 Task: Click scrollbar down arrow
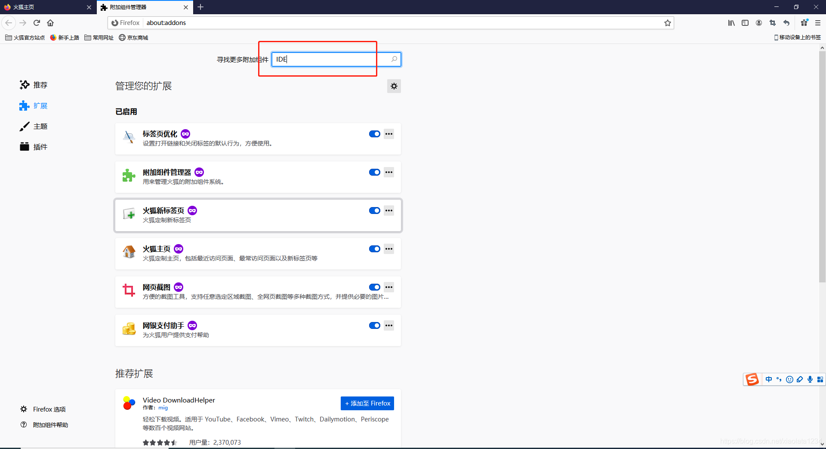[x=822, y=444]
